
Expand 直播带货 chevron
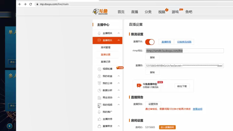point(119,126)
